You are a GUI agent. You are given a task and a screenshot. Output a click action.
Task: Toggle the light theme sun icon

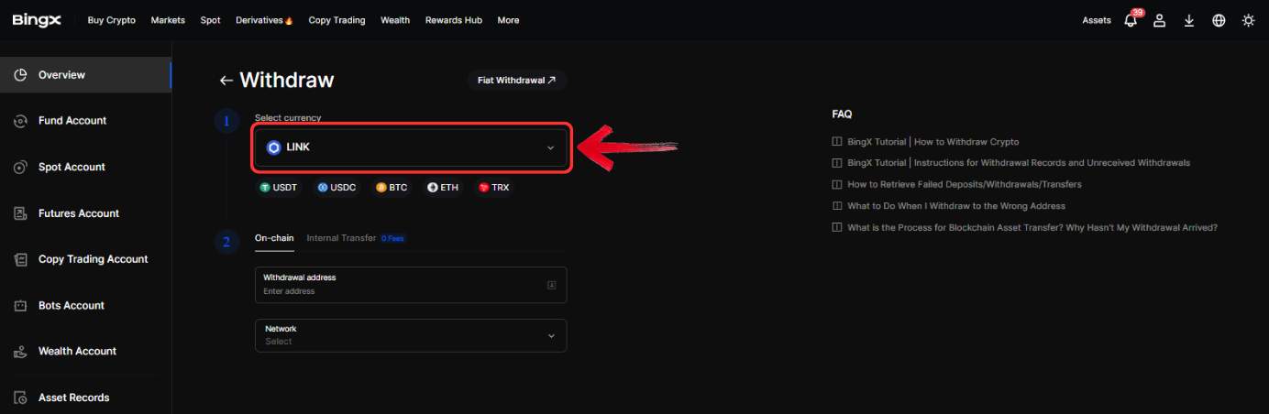(1248, 20)
